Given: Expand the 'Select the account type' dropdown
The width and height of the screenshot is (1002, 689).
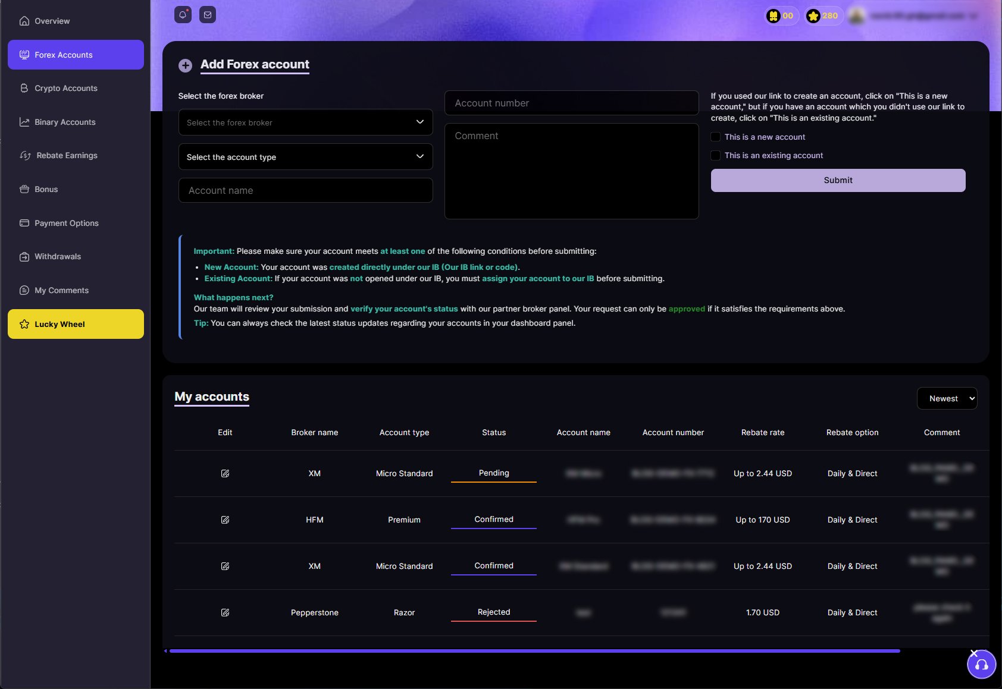Looking at the screenshot, I should point(305,157).
